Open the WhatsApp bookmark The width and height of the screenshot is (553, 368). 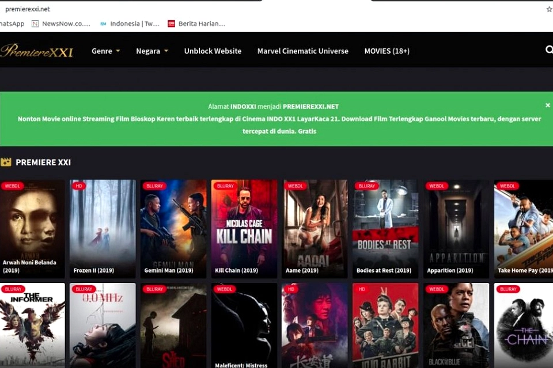12,24
